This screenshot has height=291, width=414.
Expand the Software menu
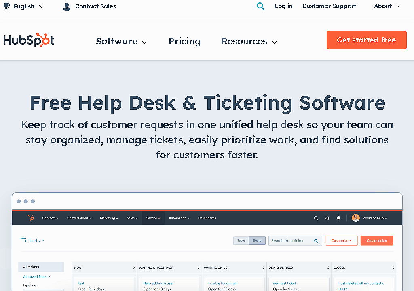(x=121, y=42)
